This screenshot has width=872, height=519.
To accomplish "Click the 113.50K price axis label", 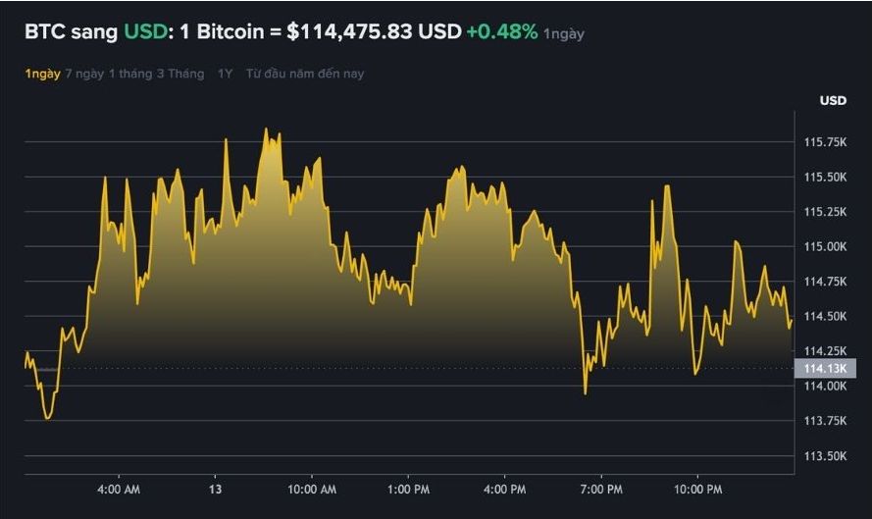I will (x=825, y=456).
